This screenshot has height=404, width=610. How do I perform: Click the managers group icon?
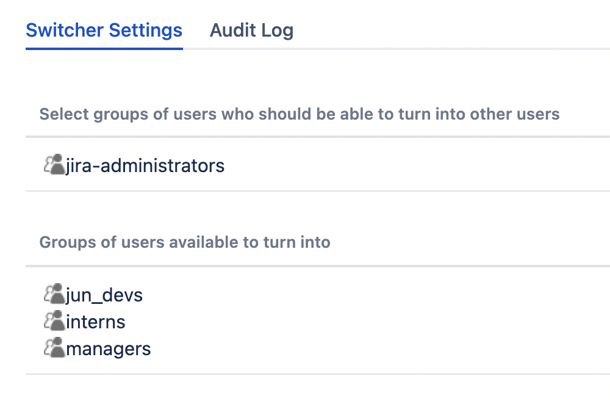54,348
